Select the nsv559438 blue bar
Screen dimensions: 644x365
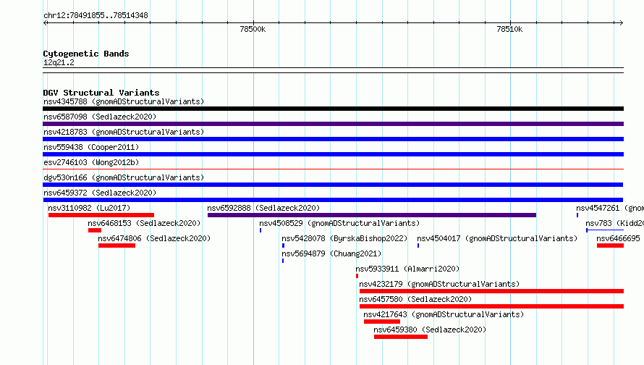[x=333, y=154]
